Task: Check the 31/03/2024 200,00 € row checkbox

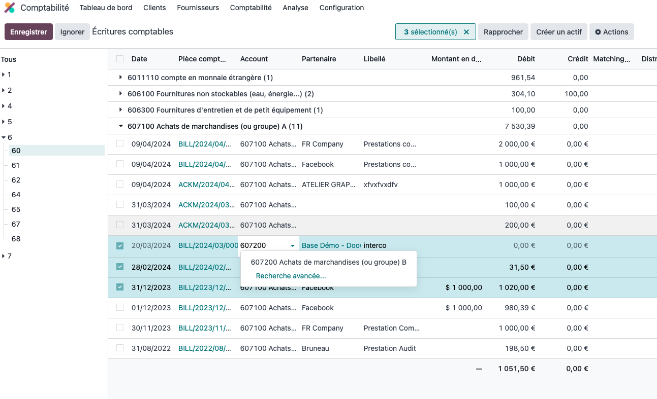Action: [120, 225]
